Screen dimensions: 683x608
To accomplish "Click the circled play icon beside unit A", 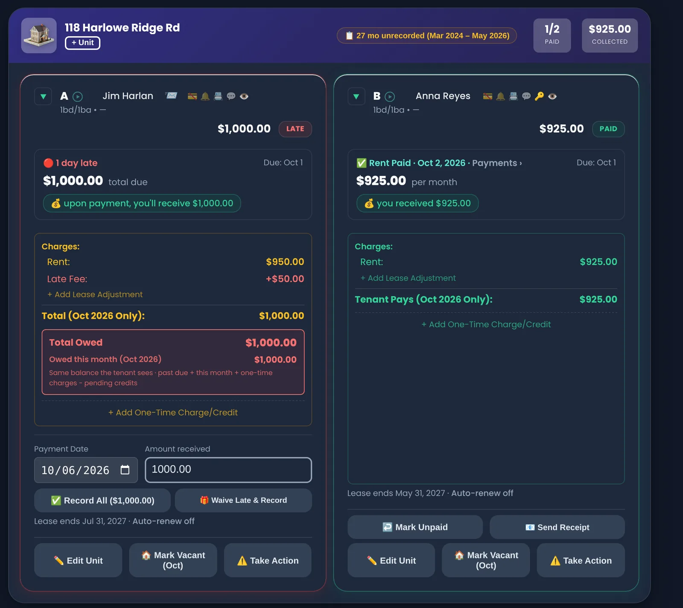I will click(78, 97).
